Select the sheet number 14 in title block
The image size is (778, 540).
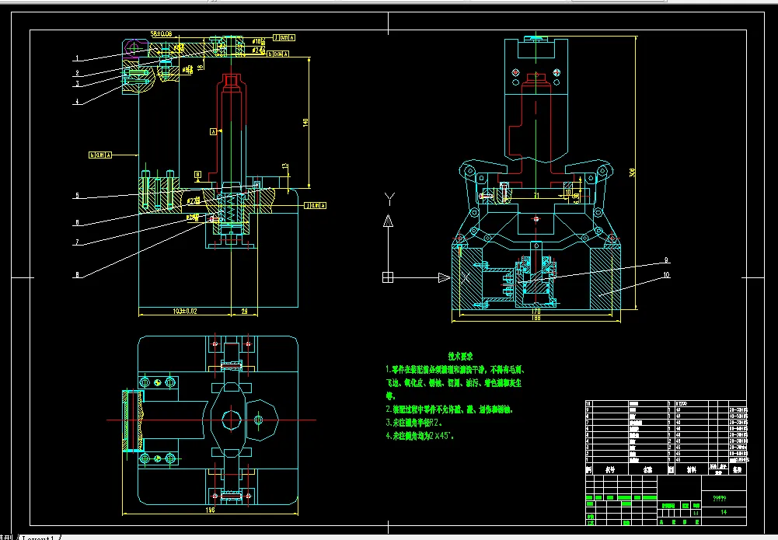point(724,512)
